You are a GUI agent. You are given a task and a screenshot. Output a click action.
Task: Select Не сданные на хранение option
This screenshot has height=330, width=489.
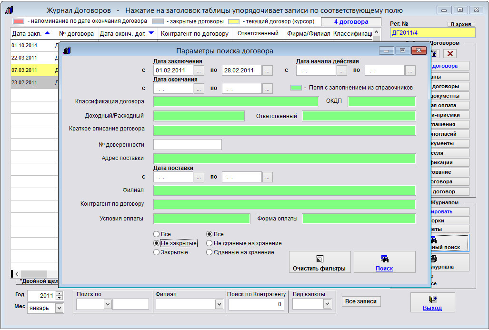209,243
